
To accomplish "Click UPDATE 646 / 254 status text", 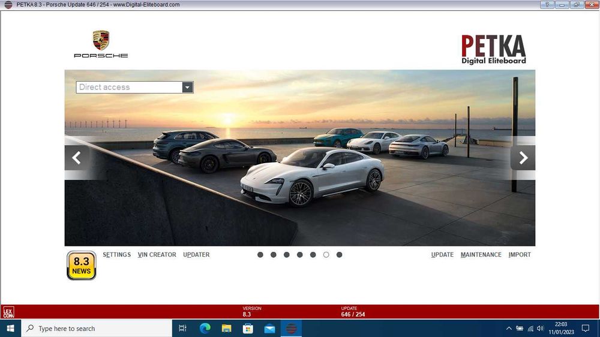I will pos(353,311).
